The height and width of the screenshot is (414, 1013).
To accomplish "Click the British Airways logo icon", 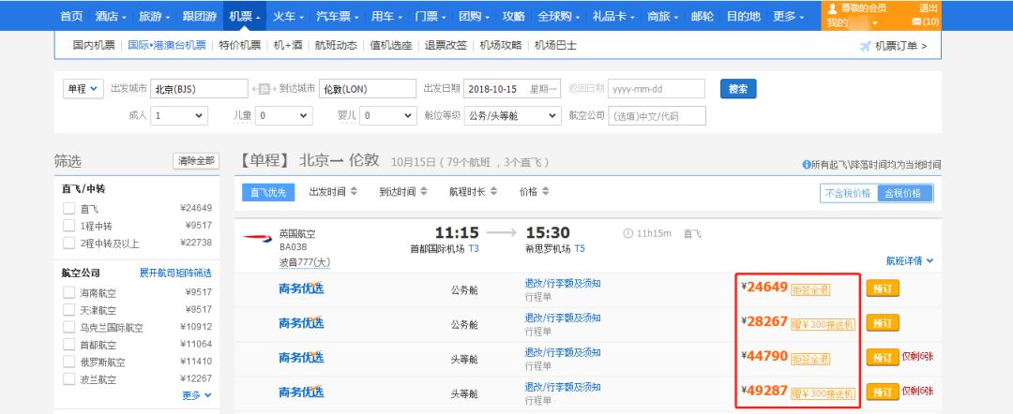I will click(x=258, y=239).
